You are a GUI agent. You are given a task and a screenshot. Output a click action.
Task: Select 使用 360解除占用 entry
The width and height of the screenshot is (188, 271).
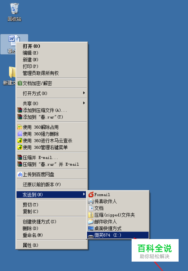point(52,127)
